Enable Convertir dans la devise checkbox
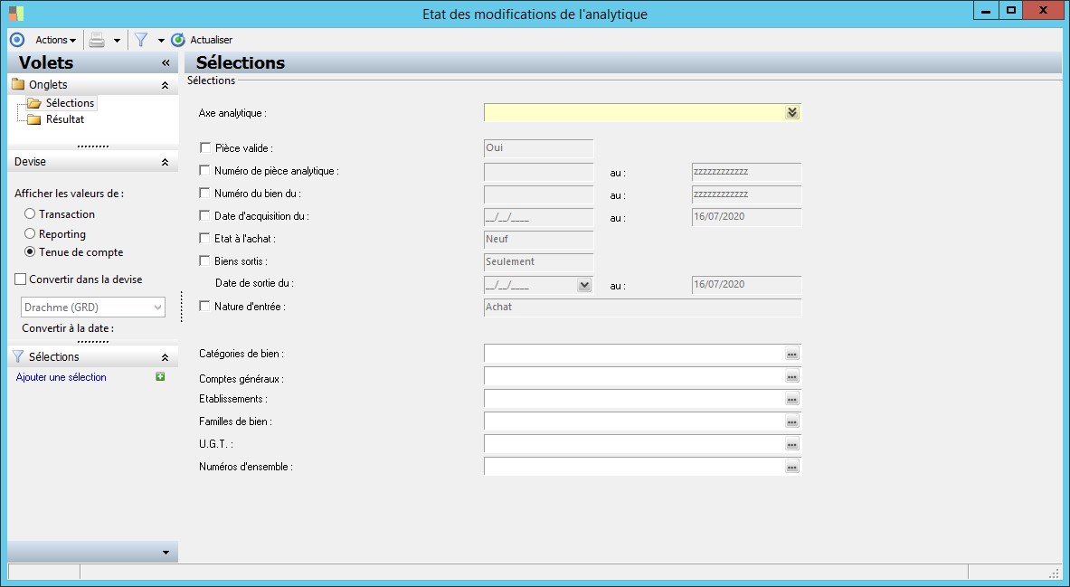 21,279
